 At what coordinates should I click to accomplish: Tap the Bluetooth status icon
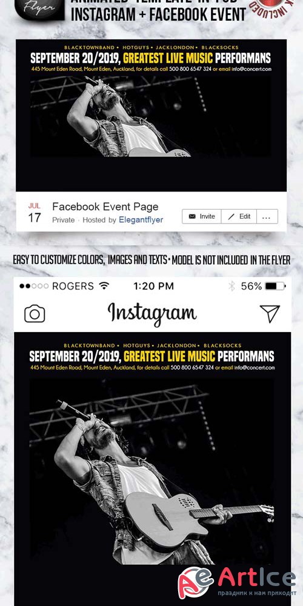tap(231, 286)
